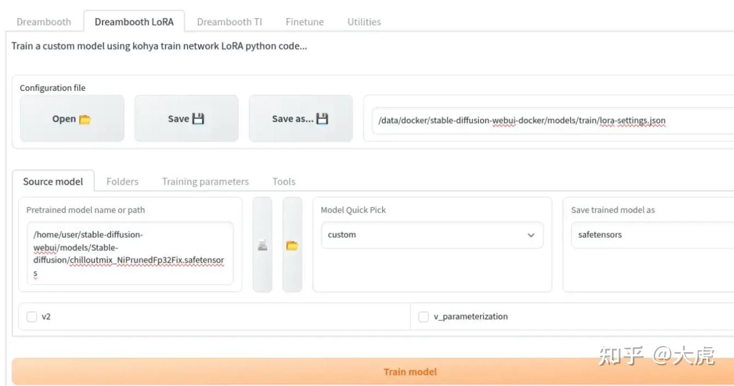Switch to the Finetune tab
Image resolution: width=734 pixels, height=386 pixels.
[x=304, y=21]
